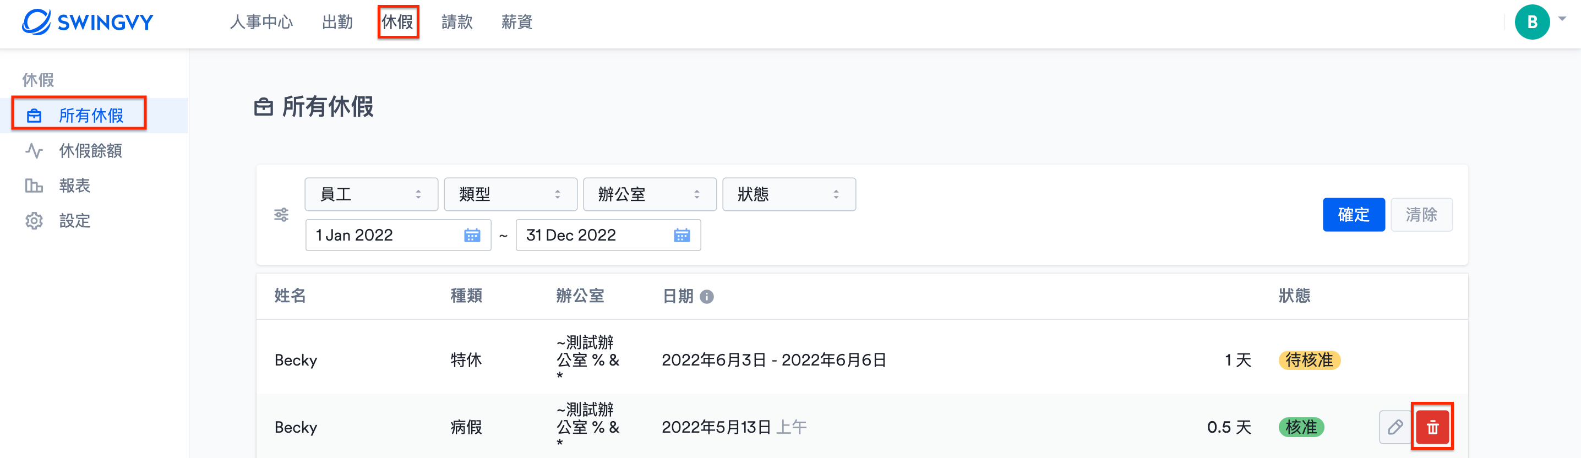Click the info icon next to 日期
Screen dimensions: 1581x458
pyautogui.click(x=706, y=297)
